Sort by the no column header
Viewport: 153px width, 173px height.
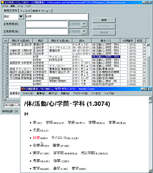[6, 41]
